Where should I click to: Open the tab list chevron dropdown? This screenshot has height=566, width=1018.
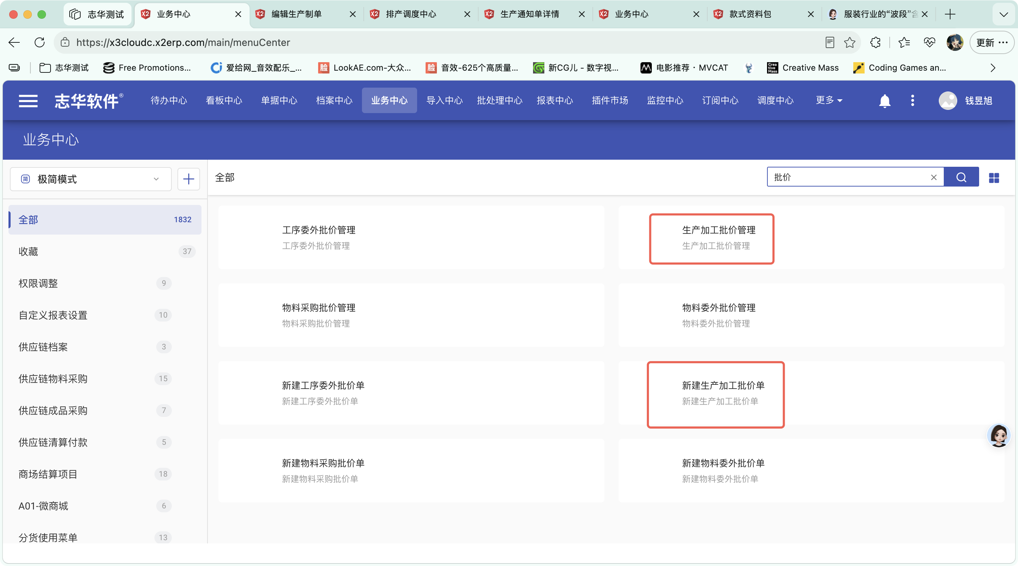pyautogui.click(x=1004, y=14)
